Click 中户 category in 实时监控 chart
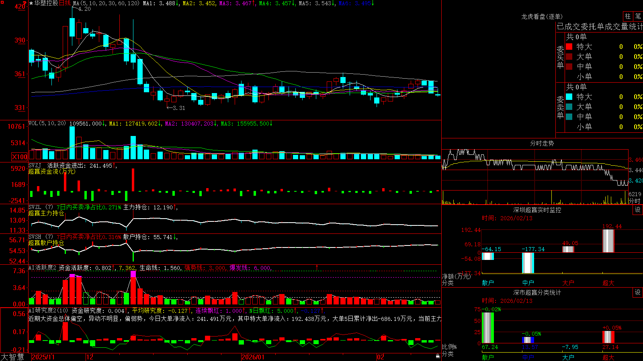Image resolution: width=643 pixels, height=361 pixels. point(528,283)
